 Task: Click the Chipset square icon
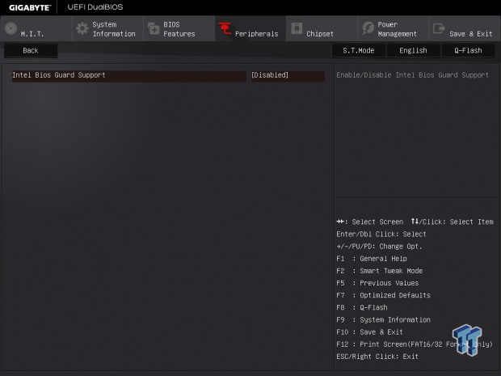tap(297, 28)
